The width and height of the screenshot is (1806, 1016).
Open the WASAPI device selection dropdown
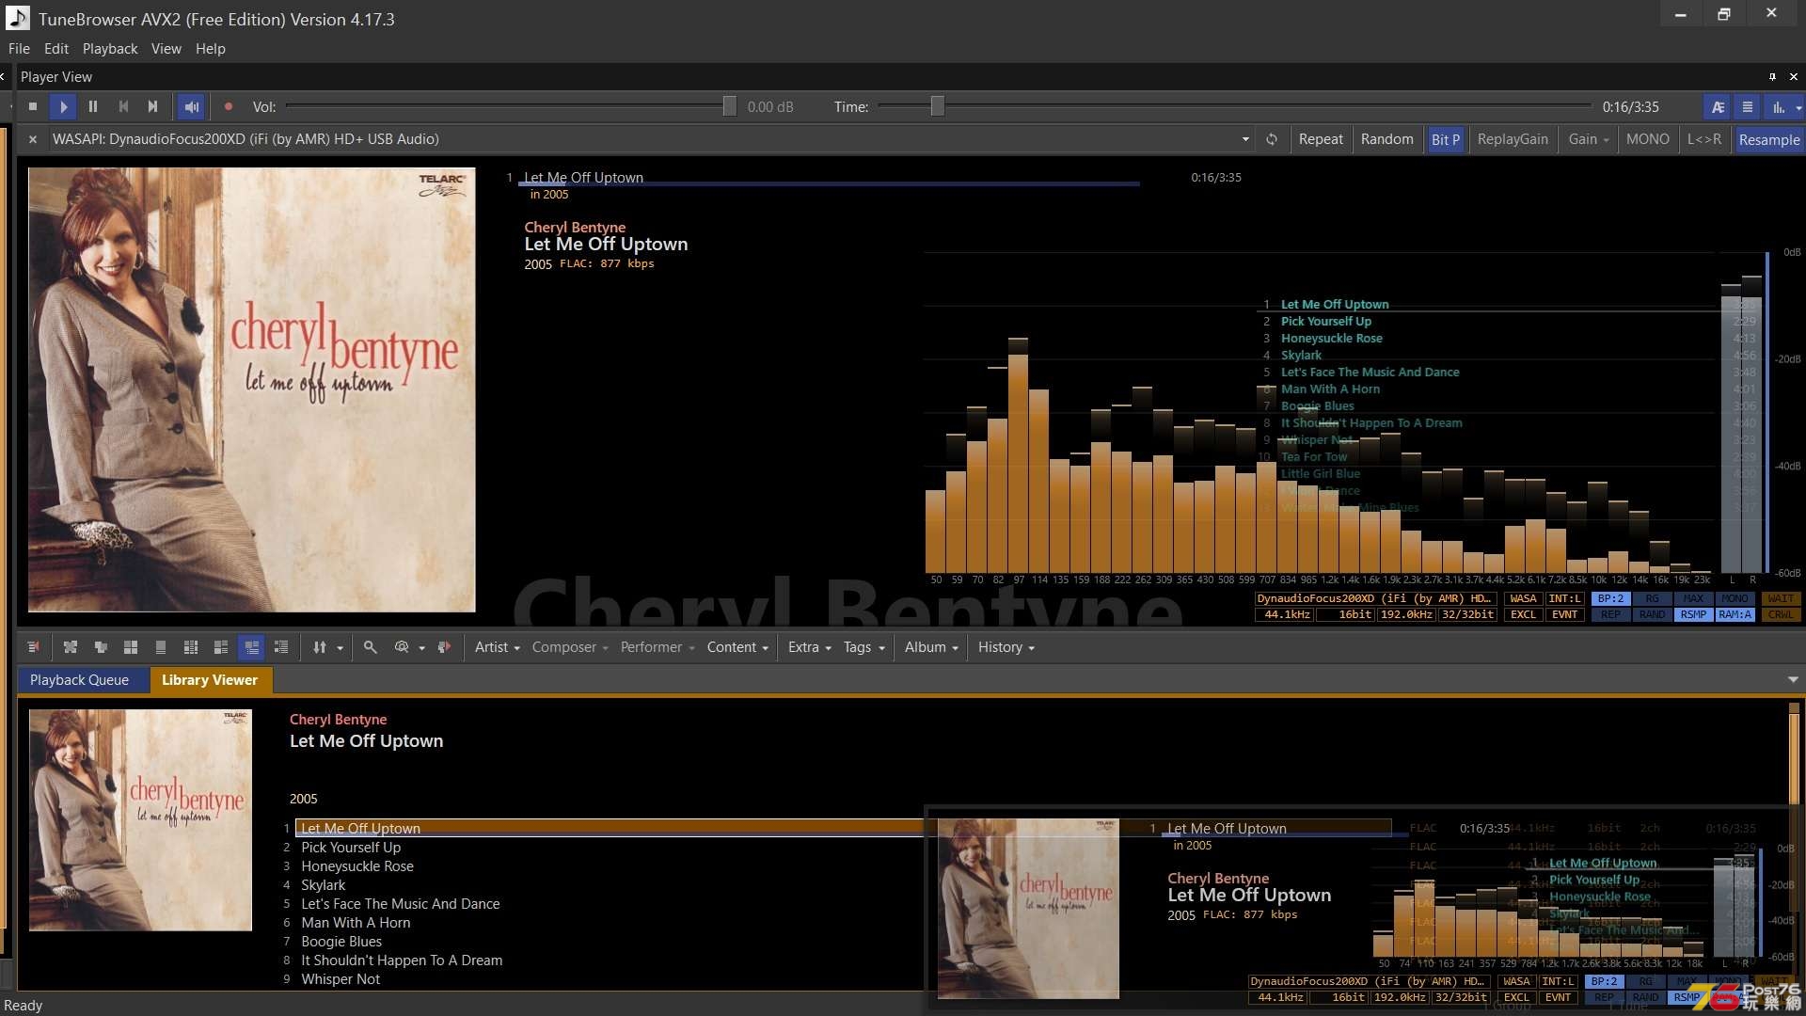1245,139
